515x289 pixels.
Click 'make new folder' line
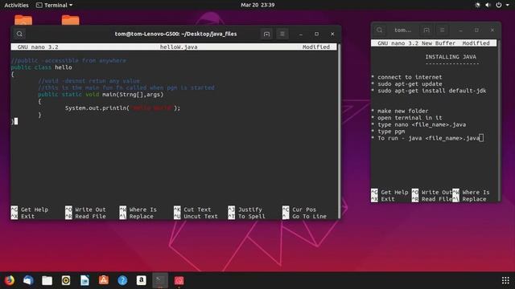point(400,111)
